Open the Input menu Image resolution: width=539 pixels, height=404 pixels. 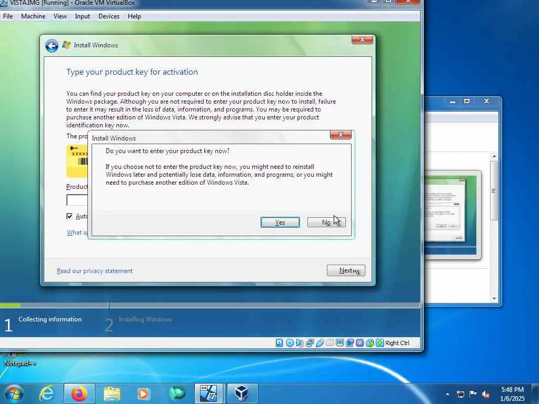pos(83,16)
